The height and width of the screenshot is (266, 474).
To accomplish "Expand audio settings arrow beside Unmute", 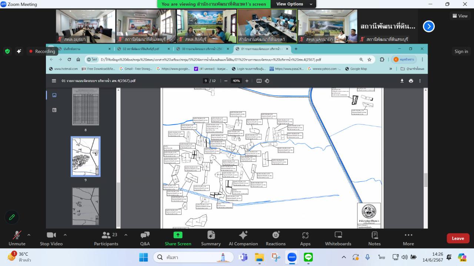I will pos(29,235).
